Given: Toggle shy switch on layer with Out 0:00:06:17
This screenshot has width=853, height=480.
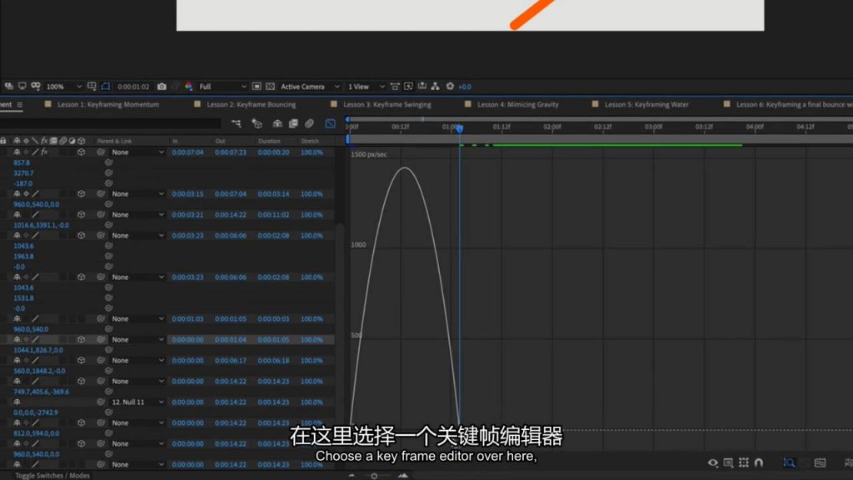Looking at the screenshot, I should coord(17,360).
